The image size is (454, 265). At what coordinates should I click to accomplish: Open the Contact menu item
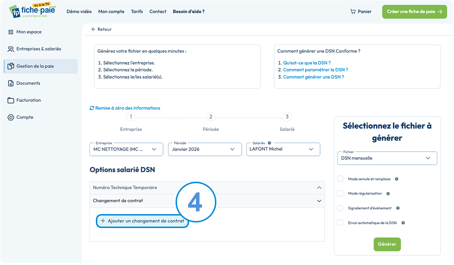pos(158,12)
